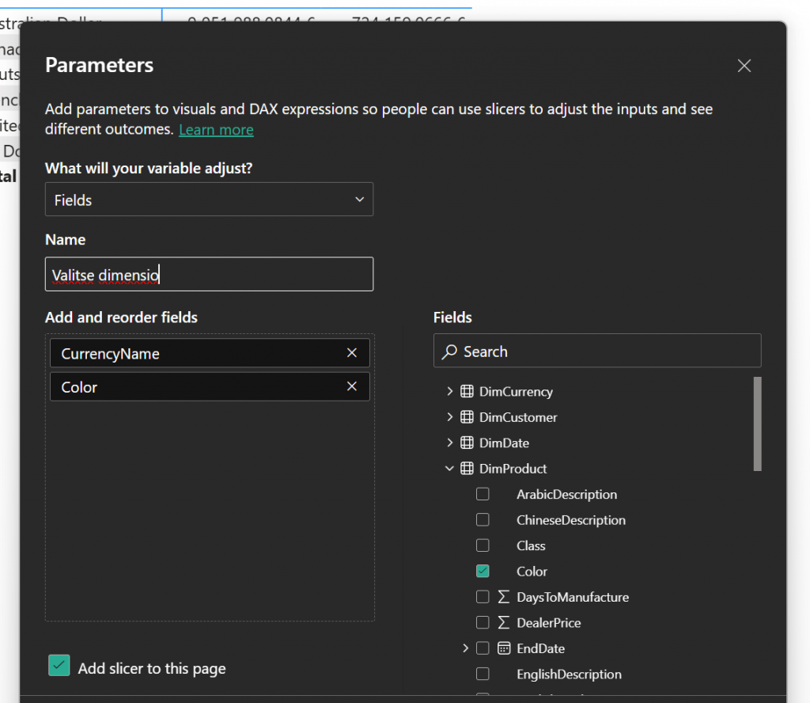Click the DimProduct table icon
810x703 pixels.
click(x=467, y=469)
